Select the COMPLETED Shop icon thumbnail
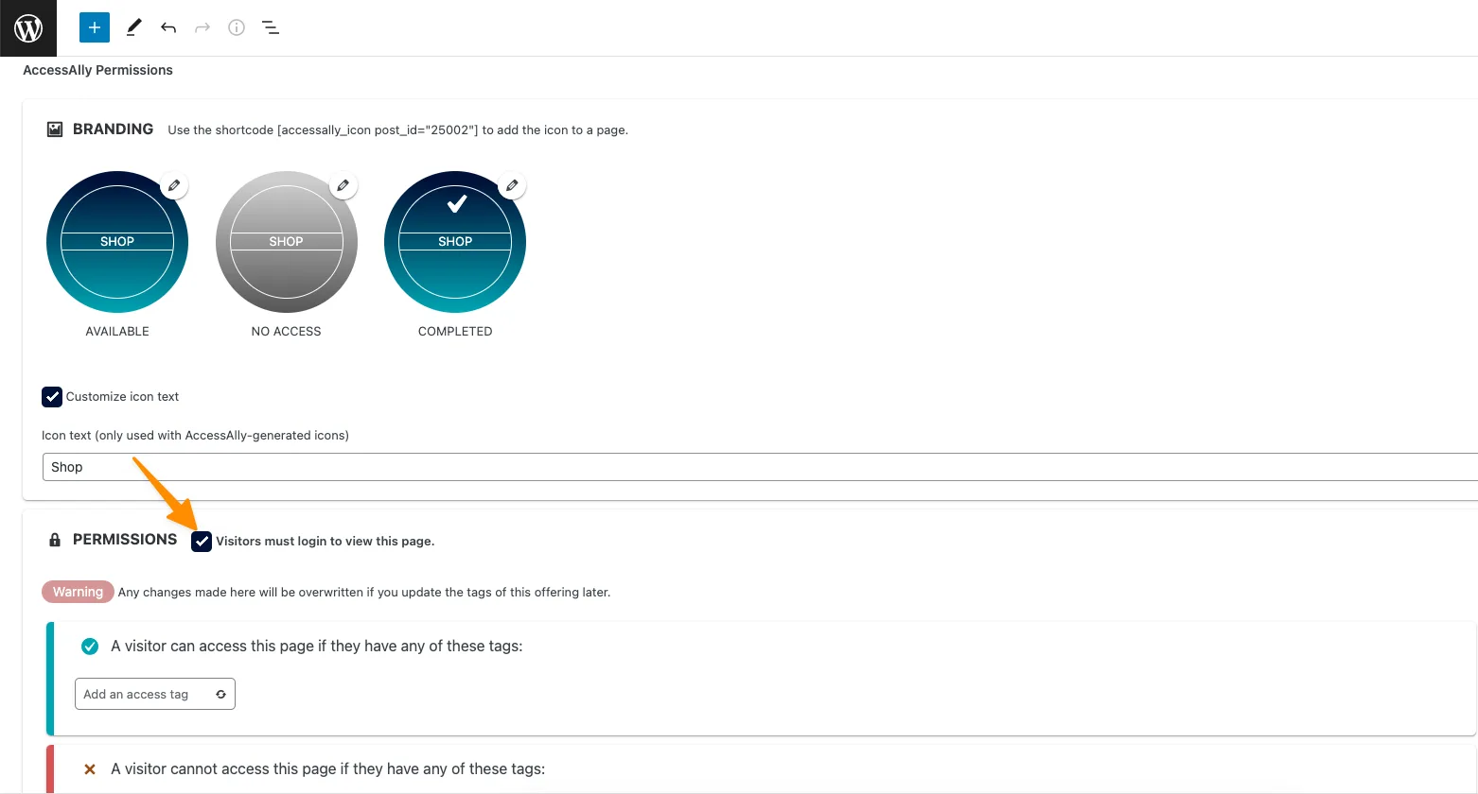The width and height of the screenshot is (1478, 794). tap(455, 242)
